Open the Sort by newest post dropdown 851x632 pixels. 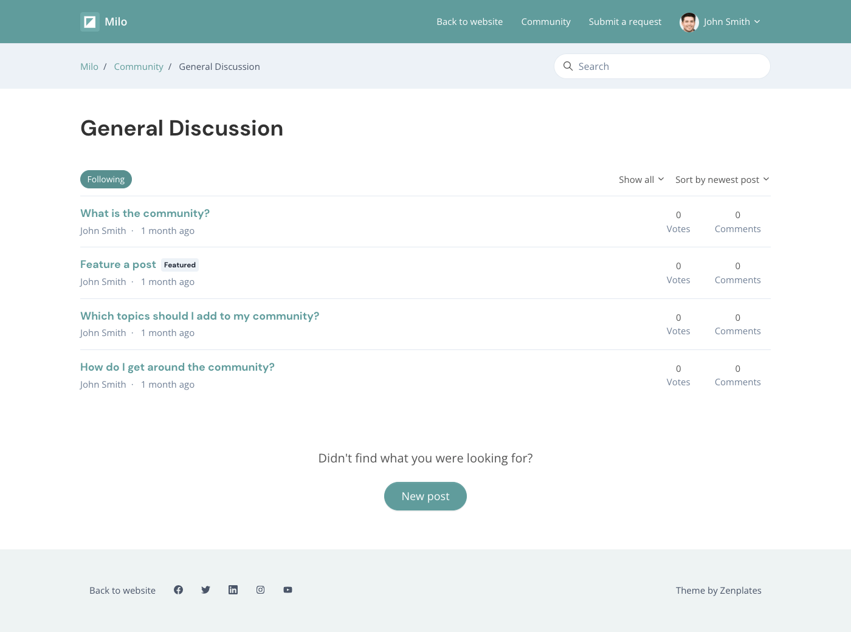click(x=722, y=179)
